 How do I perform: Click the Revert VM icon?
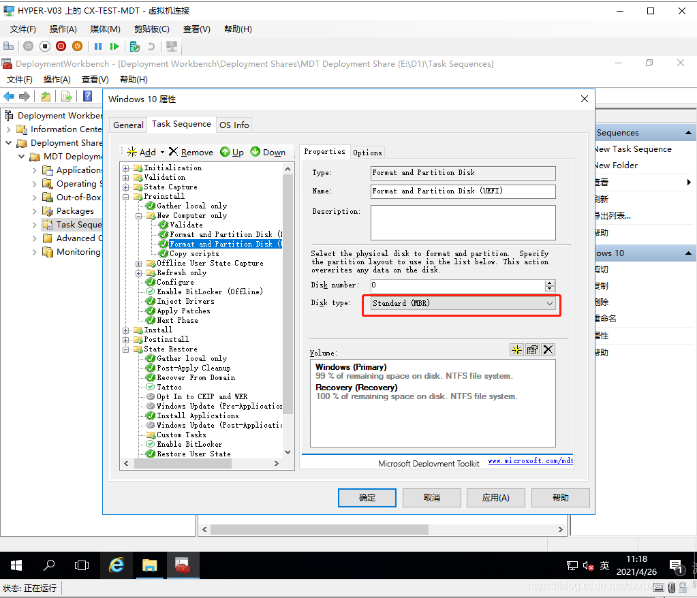[151, 46]
